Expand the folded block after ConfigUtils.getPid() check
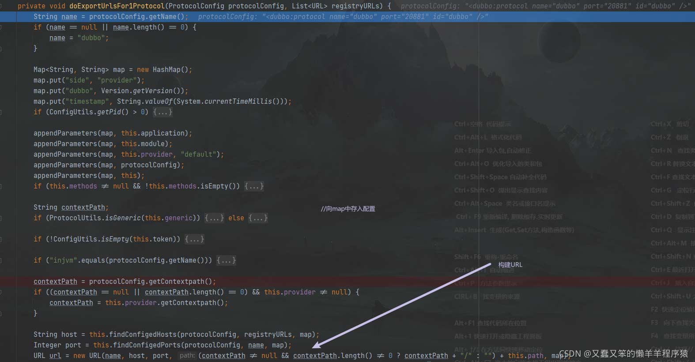The width and height of the screenshot is (695, 362). click(162, 112)
